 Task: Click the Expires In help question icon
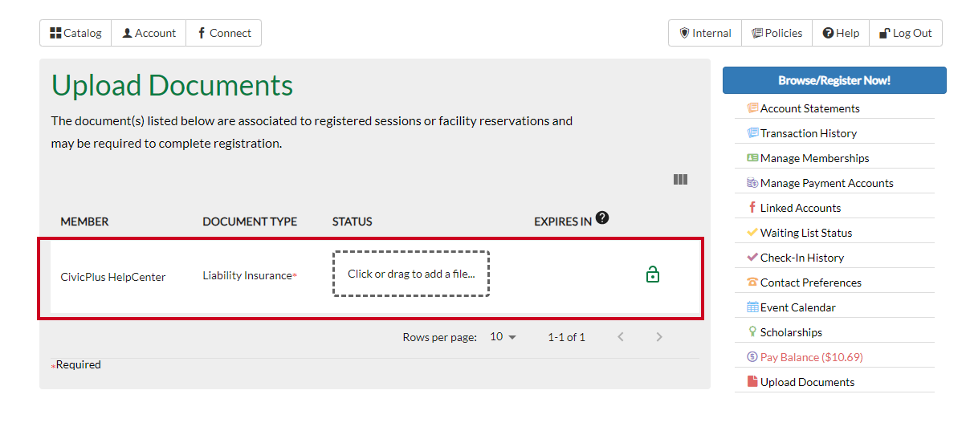pyautogui.click(x=602, y=217)
